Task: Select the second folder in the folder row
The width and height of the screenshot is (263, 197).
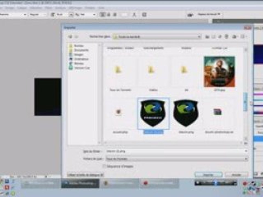Action: [151, 70]
